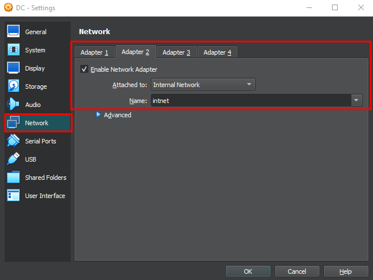Open the network Name dropdown arrow
Image resolution: width=373 pixels, height=280 pixels.
[356, 101]
